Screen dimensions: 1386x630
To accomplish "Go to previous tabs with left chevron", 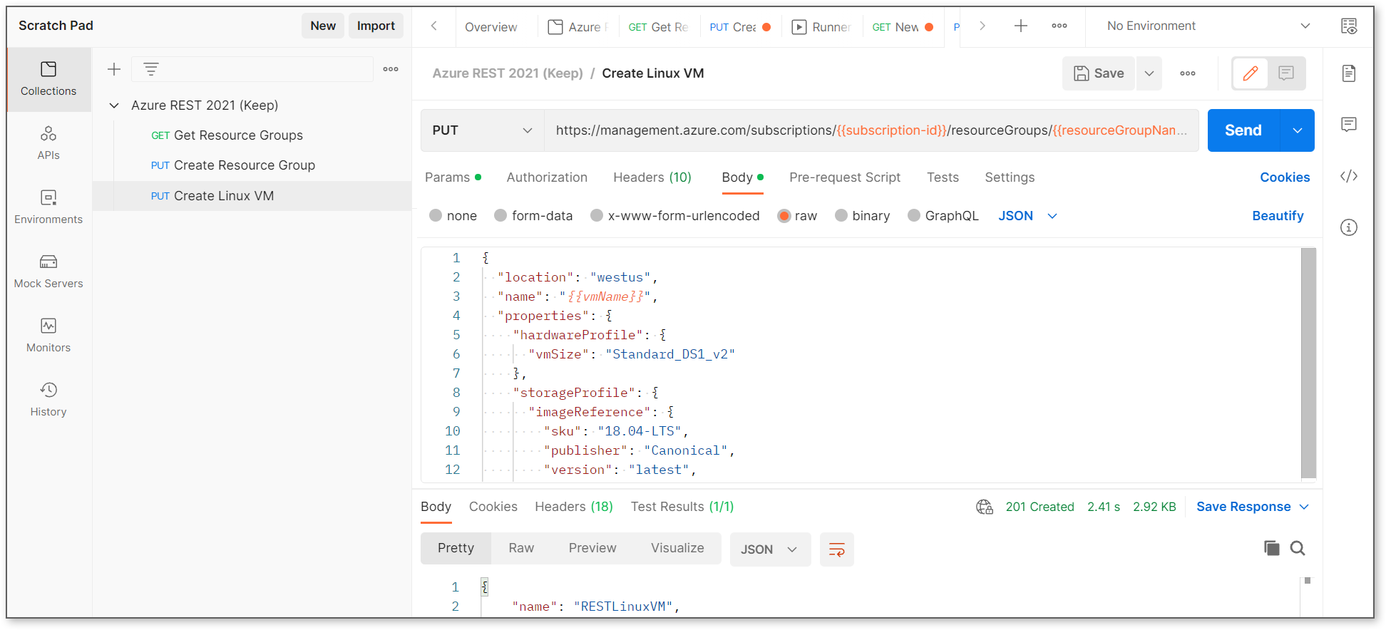I will 433,26.
